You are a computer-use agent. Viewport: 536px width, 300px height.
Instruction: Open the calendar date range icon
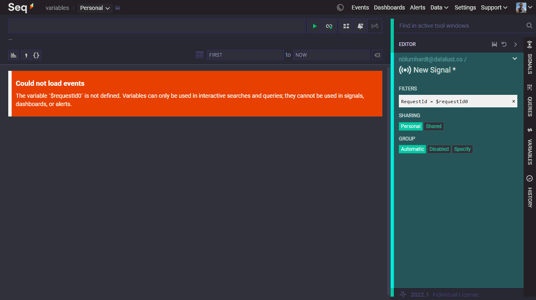click(199, 55)
